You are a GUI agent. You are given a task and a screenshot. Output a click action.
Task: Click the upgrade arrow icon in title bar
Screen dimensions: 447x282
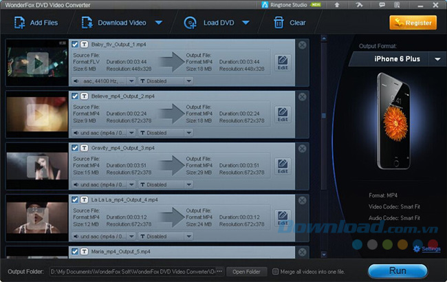(337, 5)
